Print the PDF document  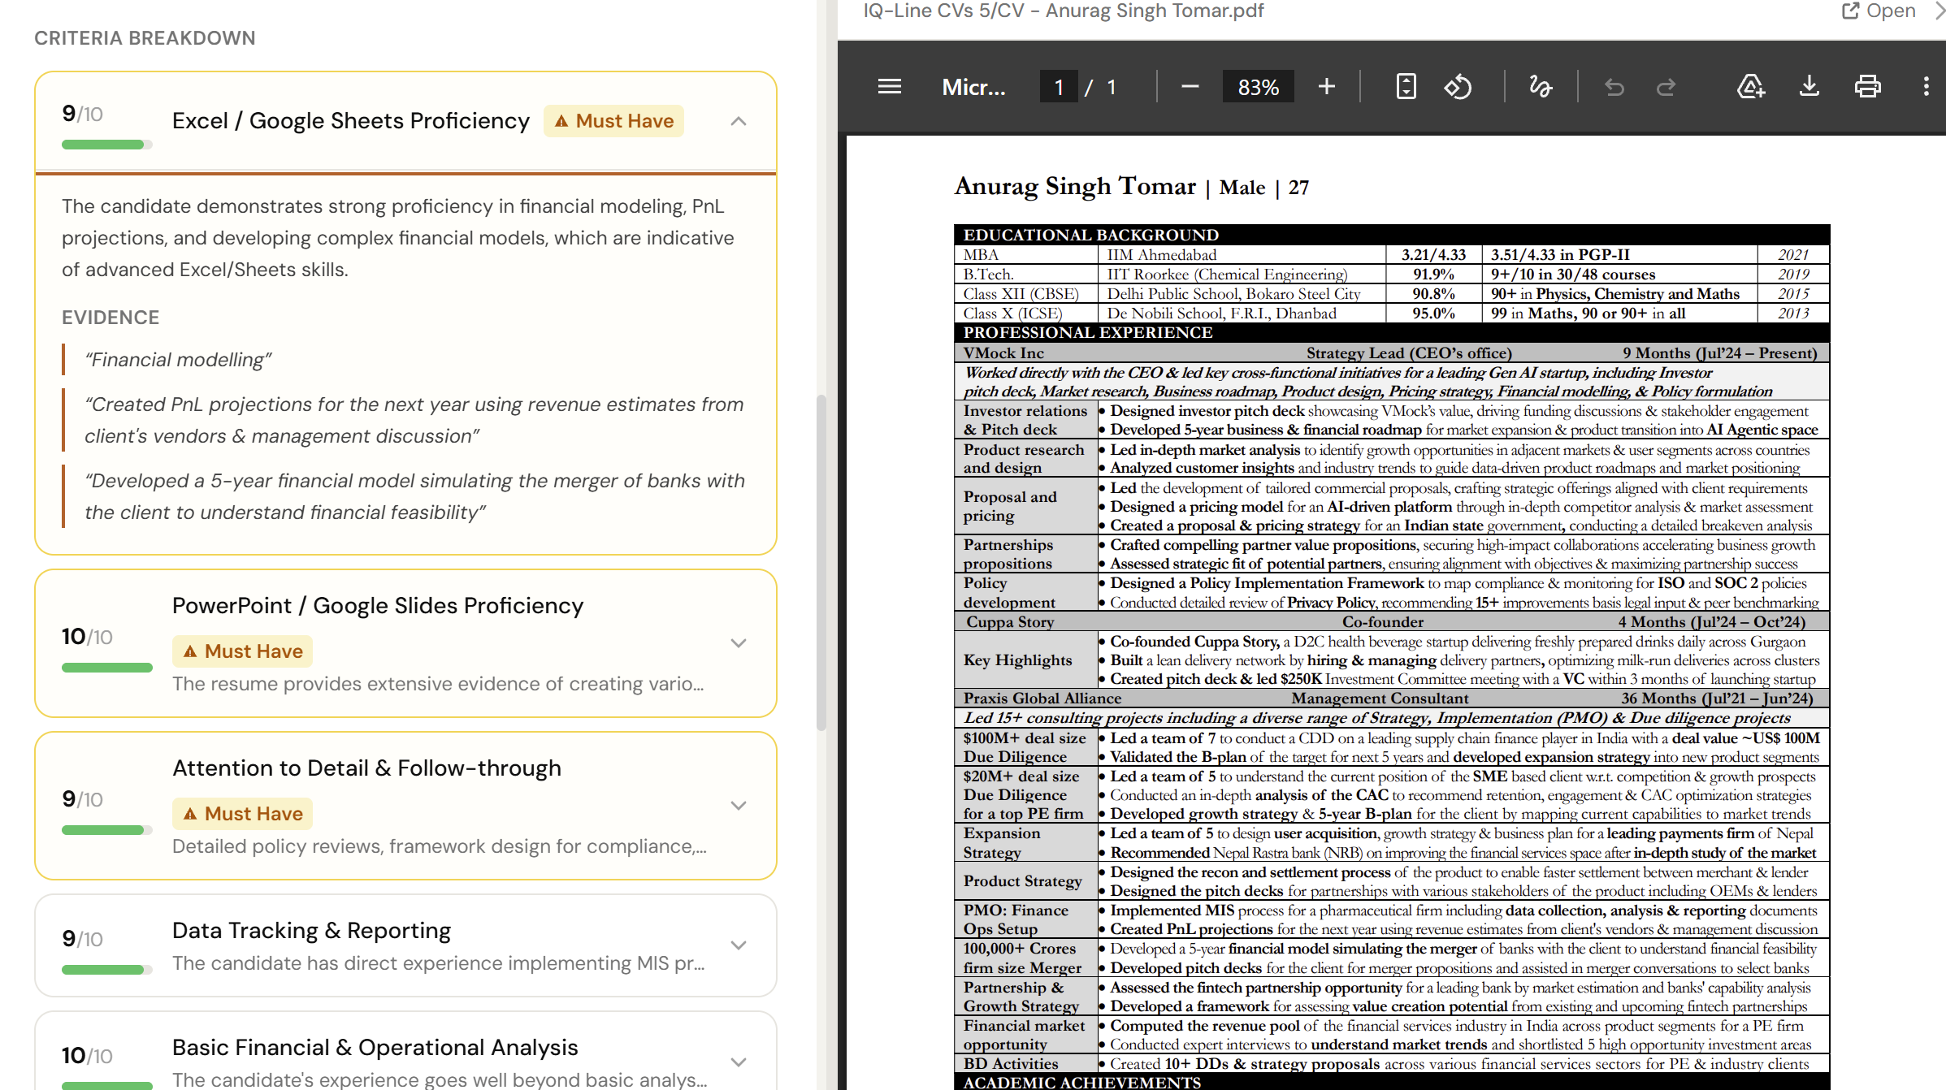point(1868,87)
